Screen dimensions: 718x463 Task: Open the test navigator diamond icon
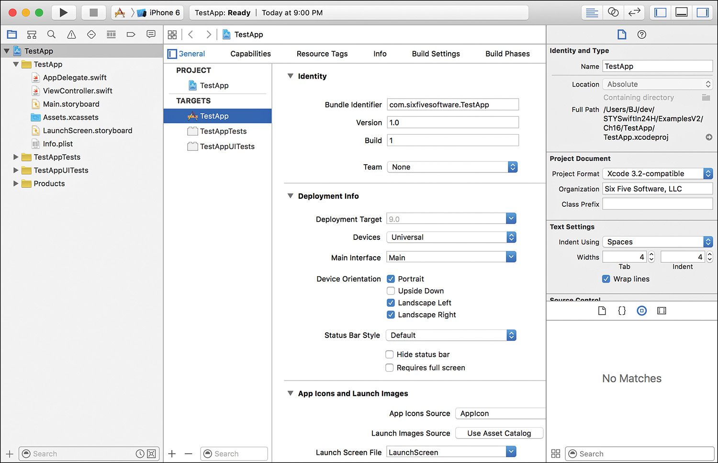pyautogui.click(x=91, y=34)
